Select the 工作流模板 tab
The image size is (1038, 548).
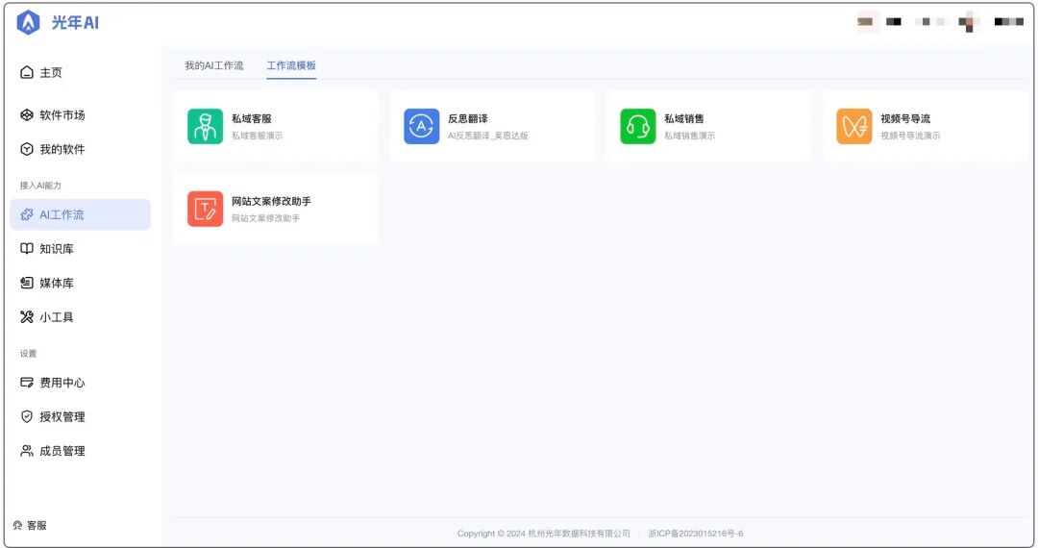[x=291, y=65]
